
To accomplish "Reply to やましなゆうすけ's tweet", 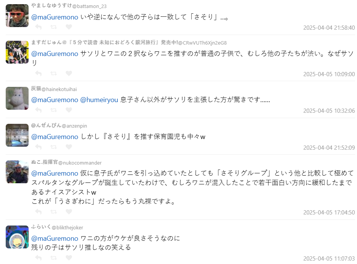I will 38,27.
